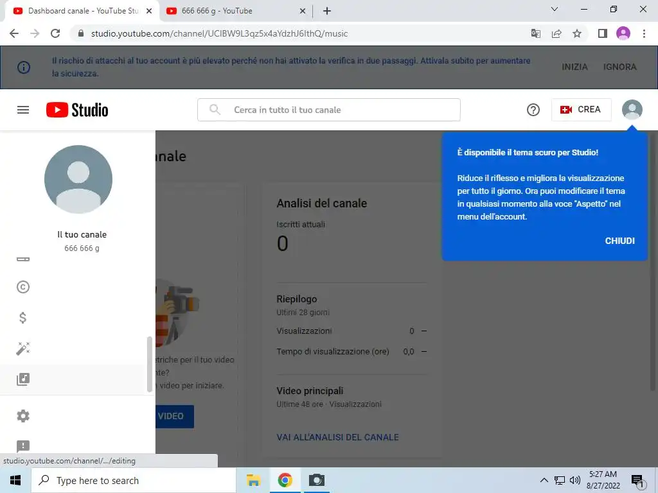
Task: Open Chrome three-dot menu
Action: [644, 33]
